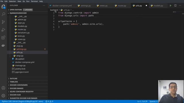184x103 pixels.
Task: Click Ln 2, Col 29 cursor position
Action: click(142, 102)
